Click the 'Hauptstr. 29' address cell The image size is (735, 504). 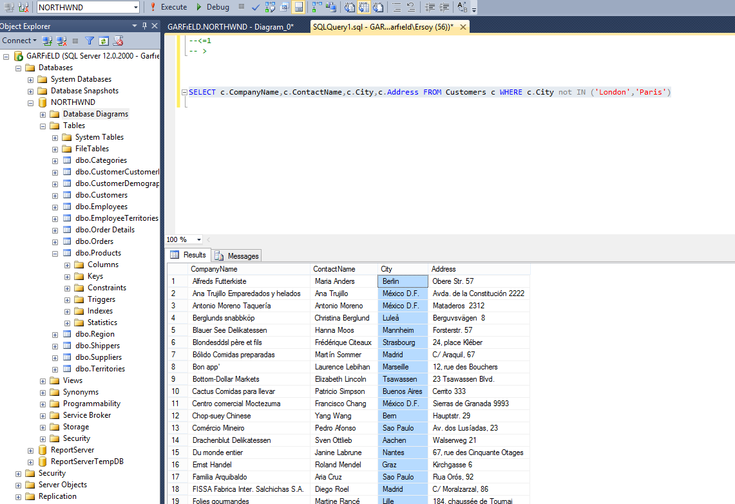point(479,415)
